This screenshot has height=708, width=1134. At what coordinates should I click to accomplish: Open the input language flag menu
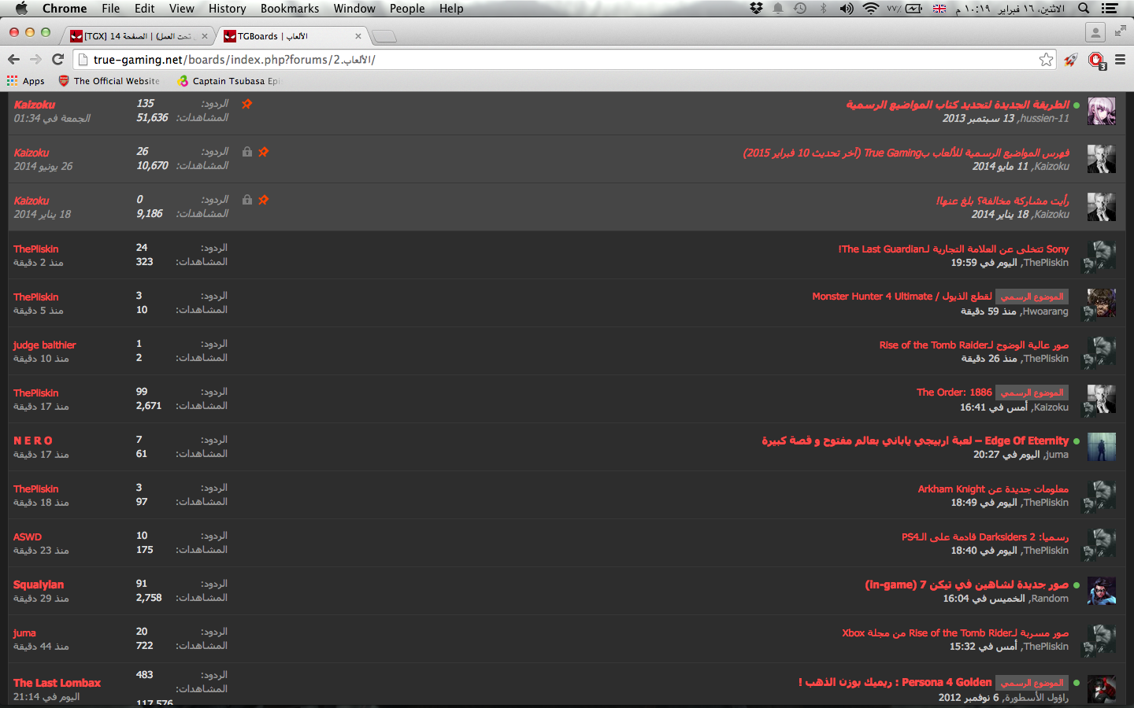coord(939,9)
